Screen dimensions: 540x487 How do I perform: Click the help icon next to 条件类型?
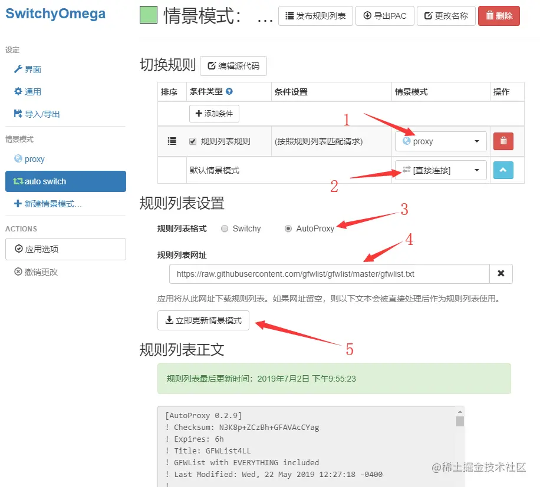pyautogui.click(x=229, y=91)
